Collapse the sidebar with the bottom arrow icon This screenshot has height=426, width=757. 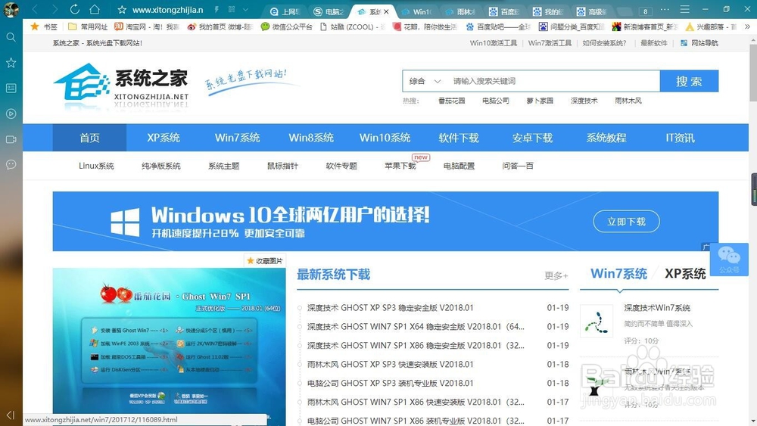[11, 415]
